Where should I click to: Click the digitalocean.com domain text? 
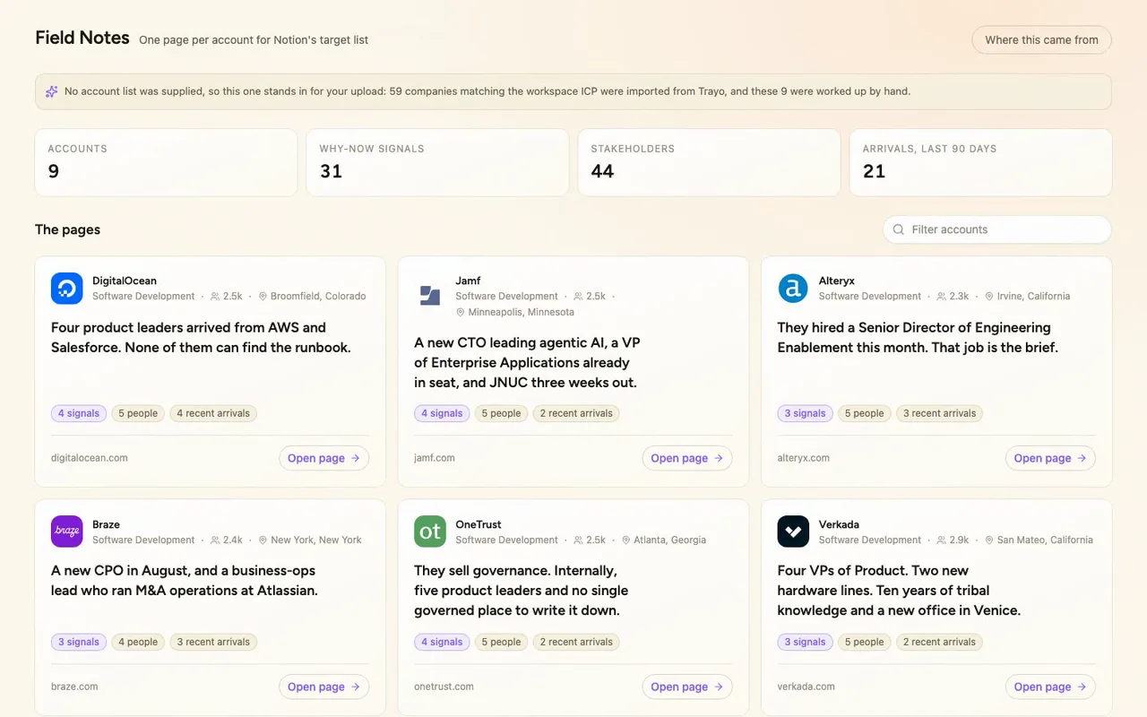coord(90,458)
